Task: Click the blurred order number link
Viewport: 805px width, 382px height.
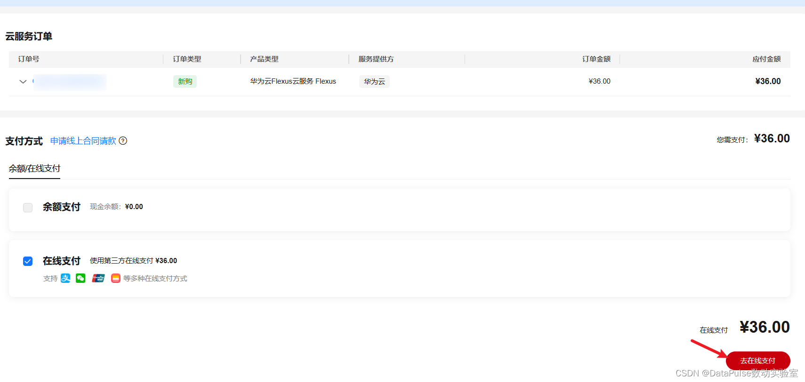Action: (70, 81)
